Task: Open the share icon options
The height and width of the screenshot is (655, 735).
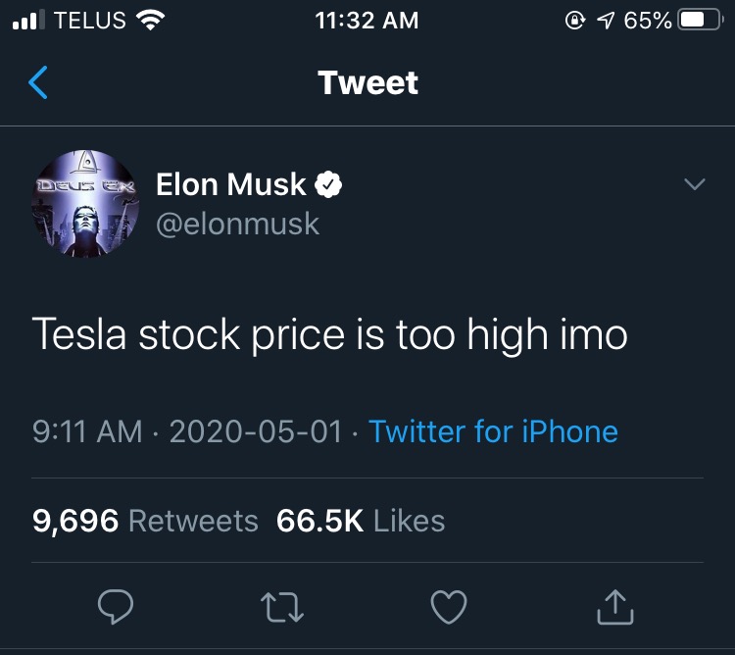Action: tap(615, 608)
